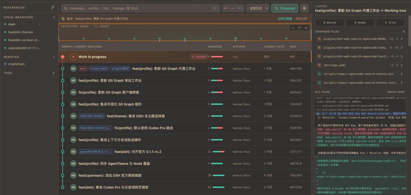Image resolution: width=411 pixels, height=195 pixels.
Task: Toggle the regex .* search option
Action: pyautogui.click(x=232, y=8)
